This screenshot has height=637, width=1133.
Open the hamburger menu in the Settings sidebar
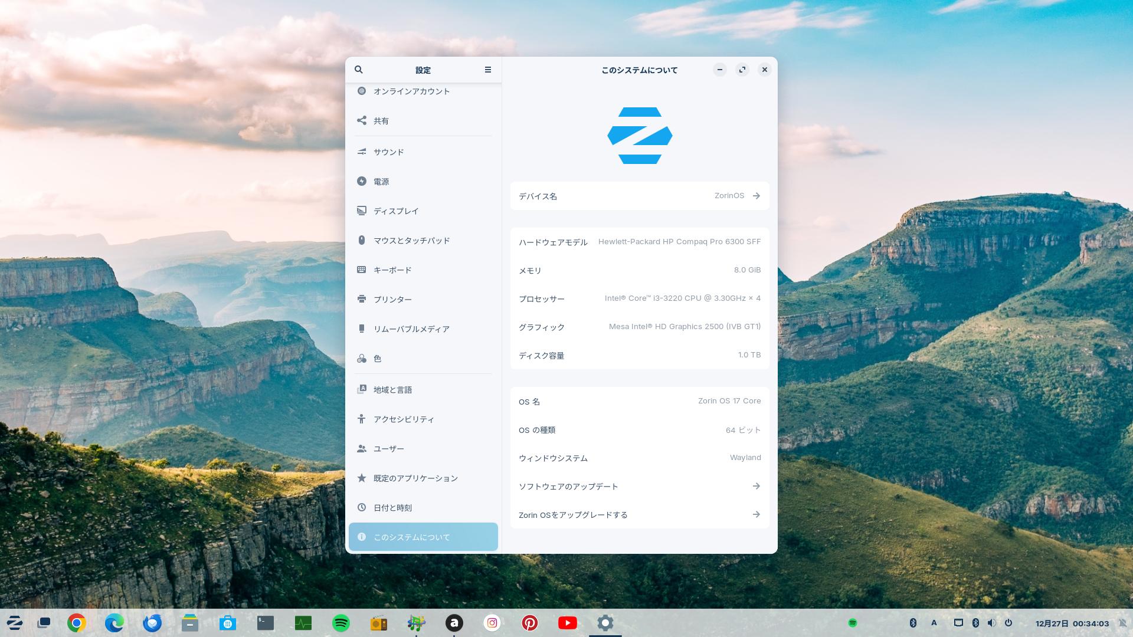pyautogui.click(x=488, y=70)
